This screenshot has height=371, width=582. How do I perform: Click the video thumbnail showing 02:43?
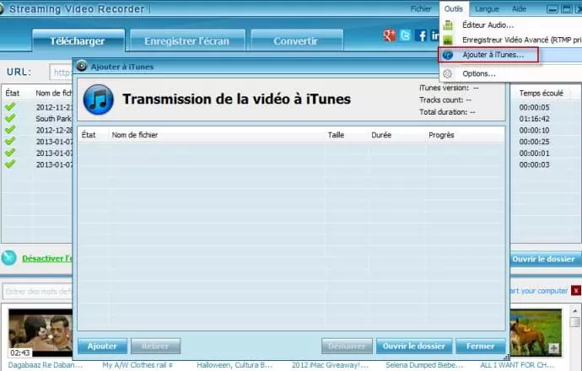tap(40, 333)
